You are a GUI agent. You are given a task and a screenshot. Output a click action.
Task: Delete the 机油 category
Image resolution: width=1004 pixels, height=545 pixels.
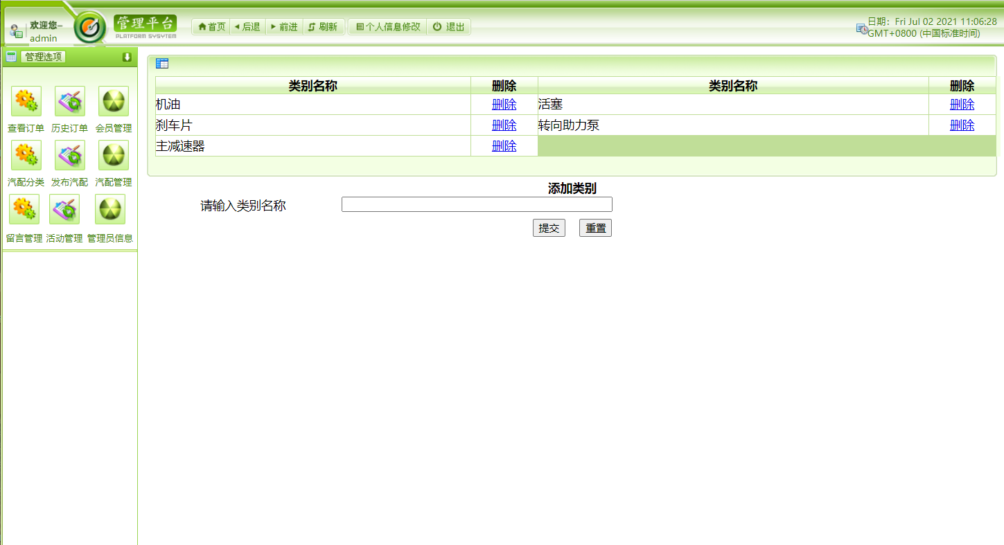tap(504, 104)
